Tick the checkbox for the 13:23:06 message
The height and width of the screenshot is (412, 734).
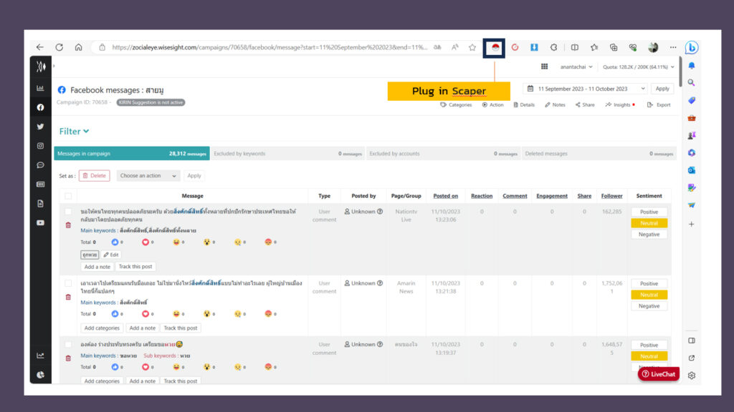(x=68, y=212)
